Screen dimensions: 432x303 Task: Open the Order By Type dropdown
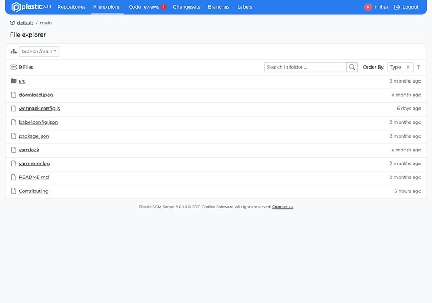click(x=400, y=67)
